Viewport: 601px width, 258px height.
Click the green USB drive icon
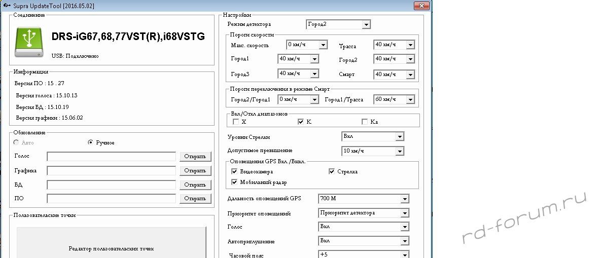29,42
